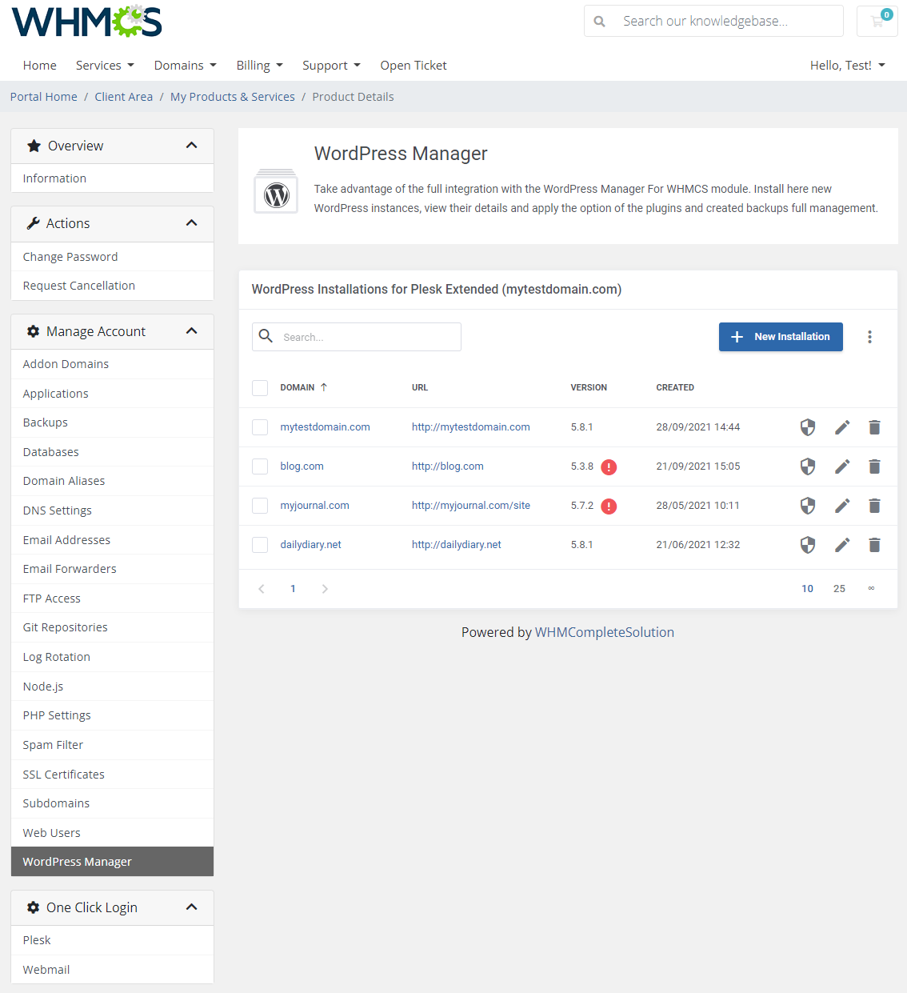Collapse the Actions sidebar panel
This screenshot has height=993, width=907.
click(x=191, y=223)
